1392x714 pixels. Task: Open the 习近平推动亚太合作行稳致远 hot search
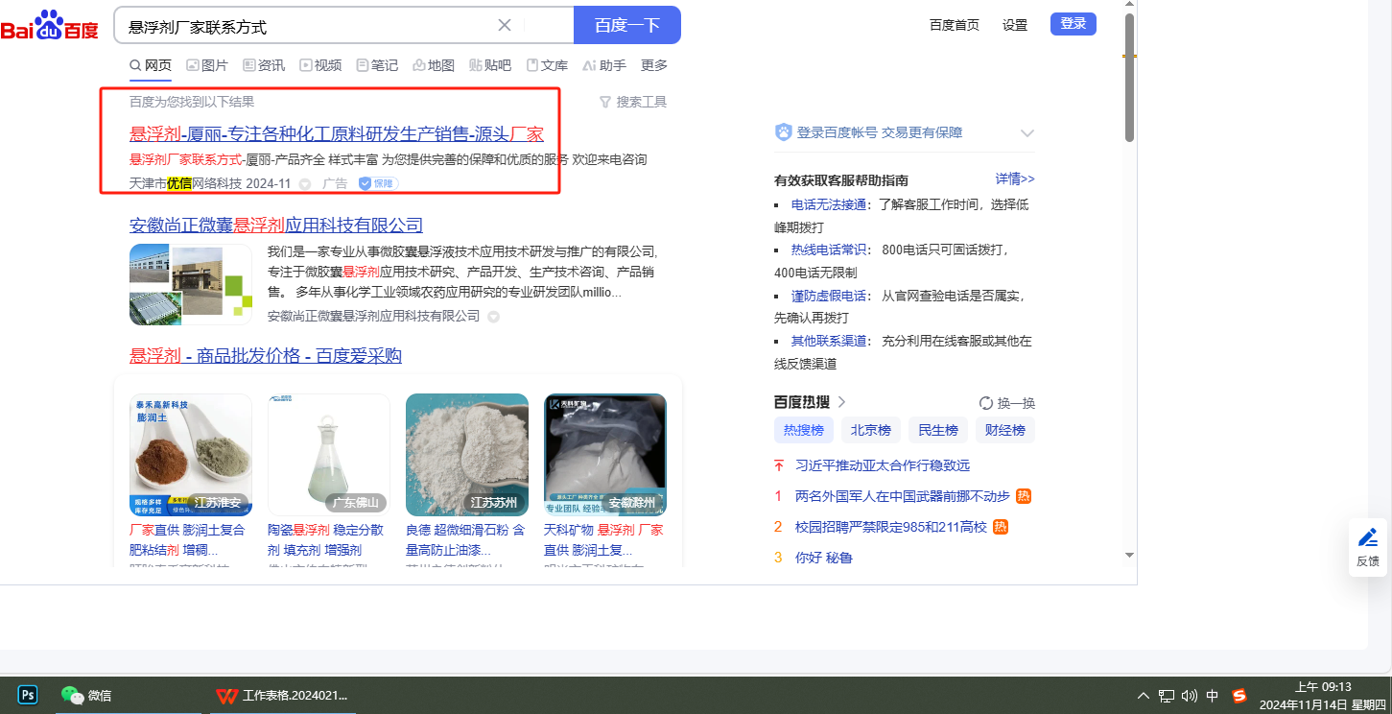(883, 465)
